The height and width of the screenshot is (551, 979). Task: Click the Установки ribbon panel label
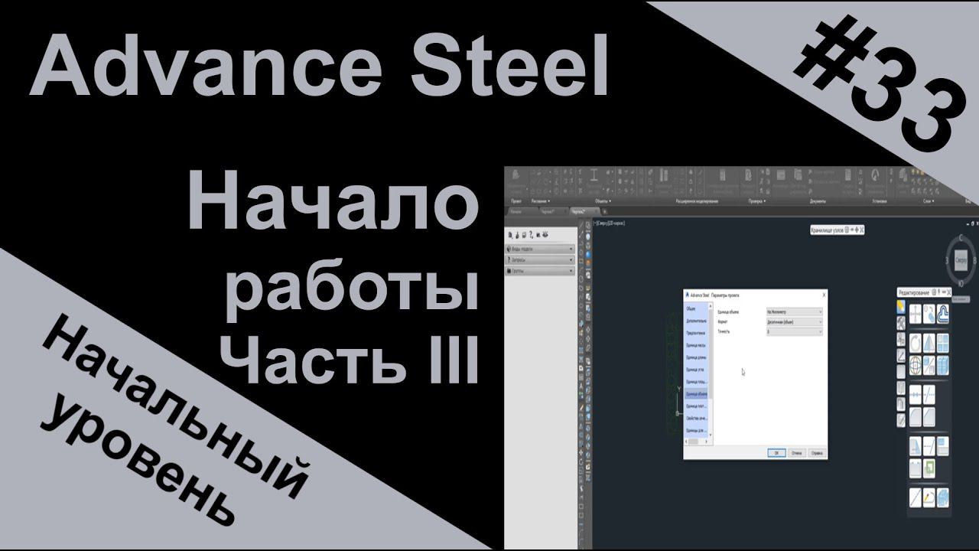[879, 201]
